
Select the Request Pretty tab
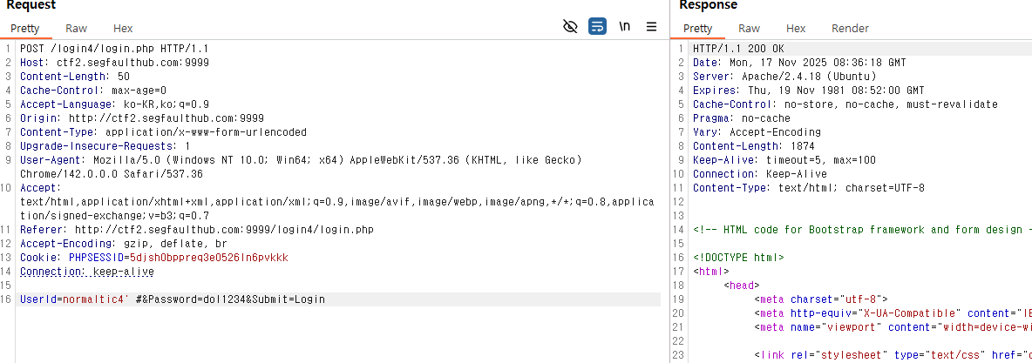(x=25, y=29)
